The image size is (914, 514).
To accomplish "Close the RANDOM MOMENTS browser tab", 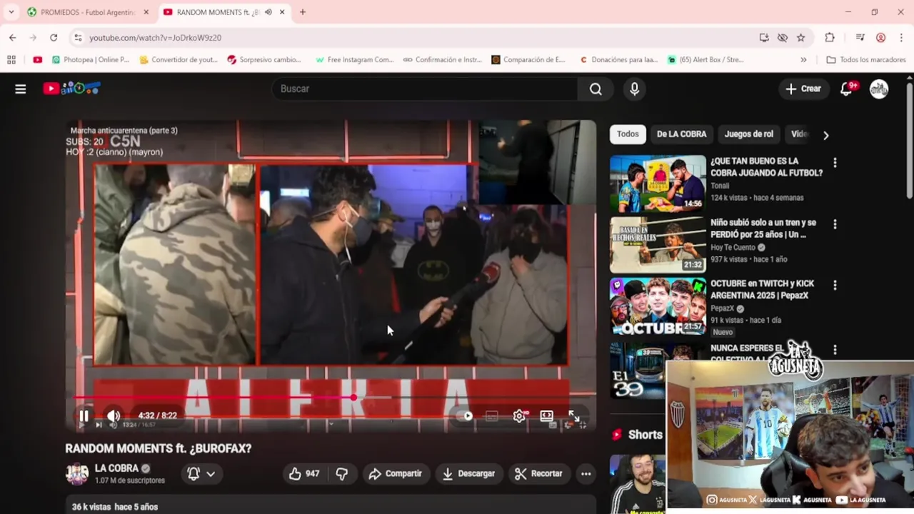I will click(x=282, y=12).
